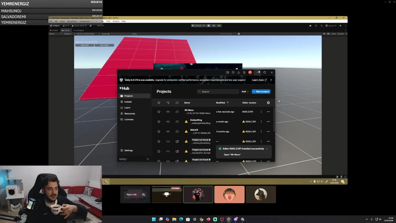This screenshot has height=223, width=396.
Task: Open Learn more about Unity 6.3 LTS
Action: pos(259,80)
